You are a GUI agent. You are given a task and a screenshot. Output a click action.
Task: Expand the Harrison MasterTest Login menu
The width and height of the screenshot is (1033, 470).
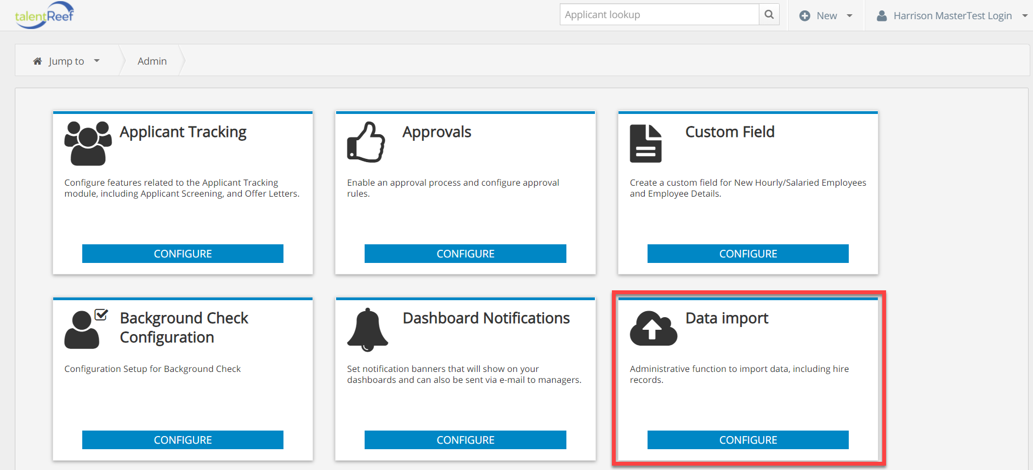coord(952,16)
